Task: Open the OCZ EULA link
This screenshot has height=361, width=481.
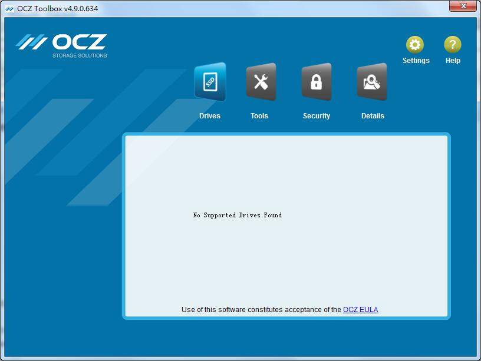Action: point(361,310)
